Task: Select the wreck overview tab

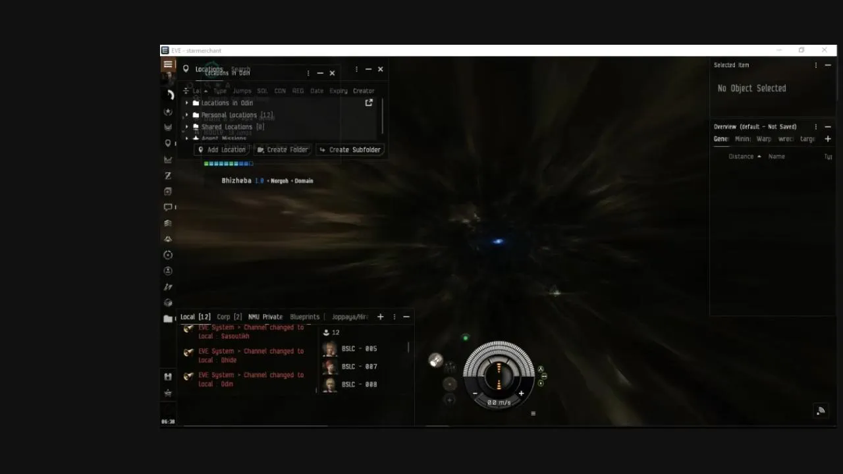Action: tap(786, 139)
